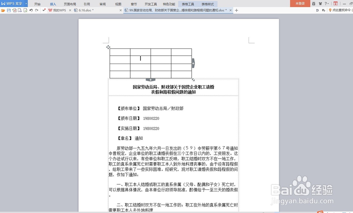The image size is (353, 213).
Task: Click the print icon
Action: [x=20, y=10]
